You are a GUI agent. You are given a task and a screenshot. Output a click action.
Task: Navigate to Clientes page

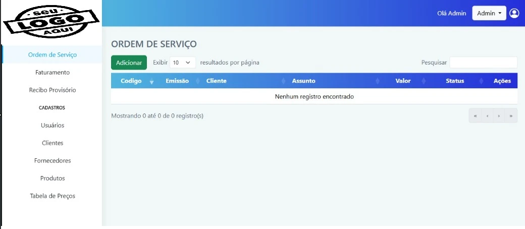point(52,143)
